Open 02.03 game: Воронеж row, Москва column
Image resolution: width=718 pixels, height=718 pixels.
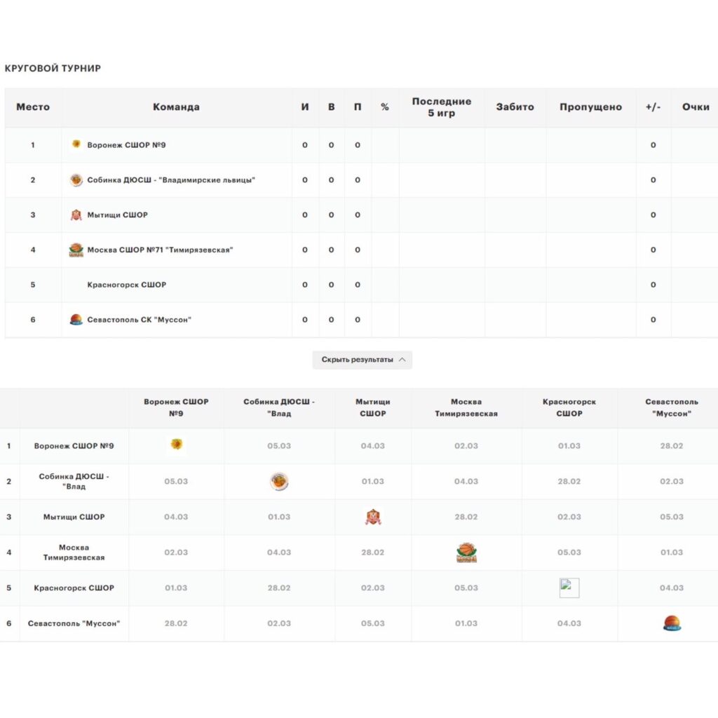pos(466,446)
